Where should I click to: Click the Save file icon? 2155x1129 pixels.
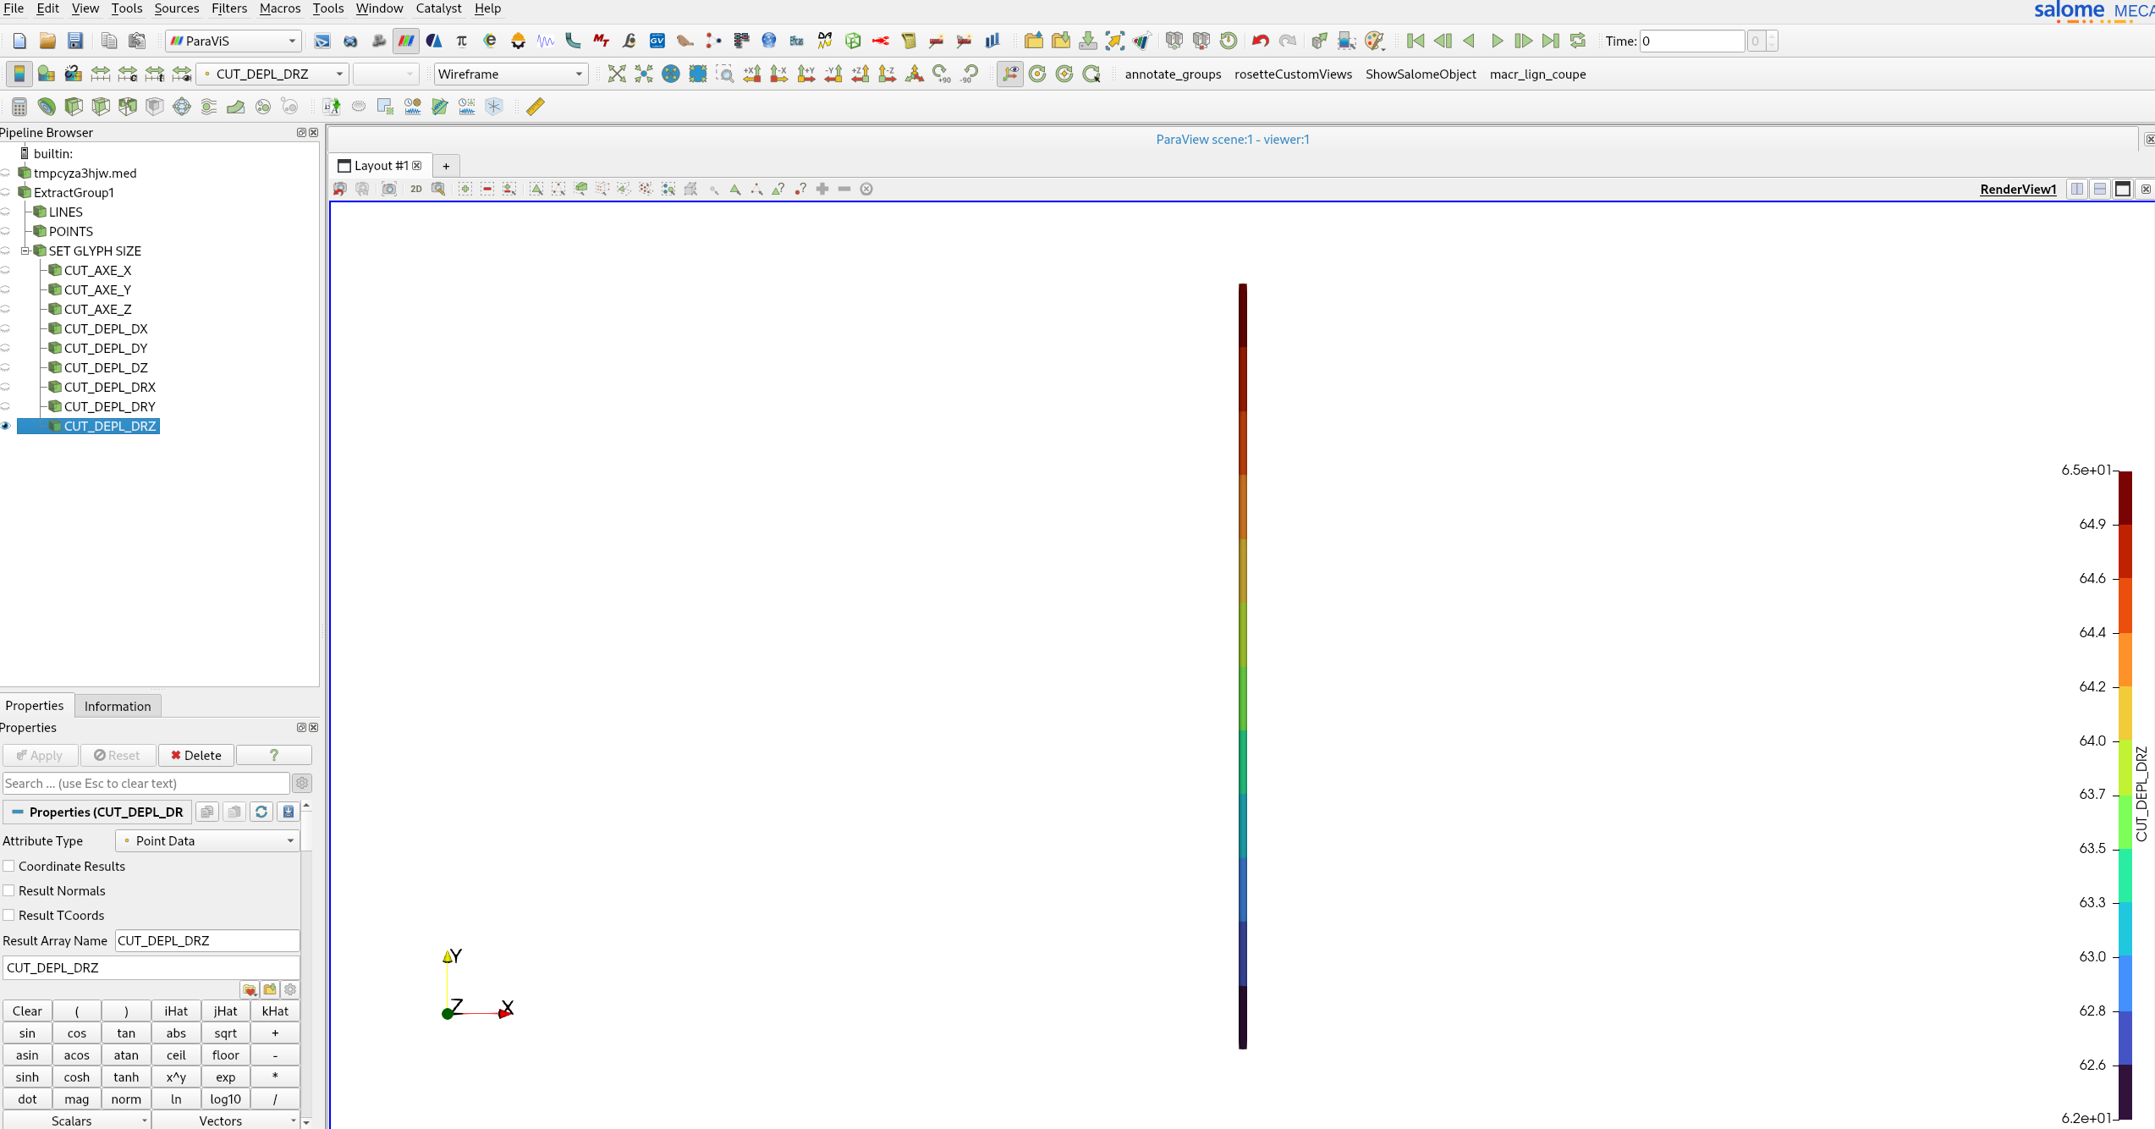(x=75, y=41)
